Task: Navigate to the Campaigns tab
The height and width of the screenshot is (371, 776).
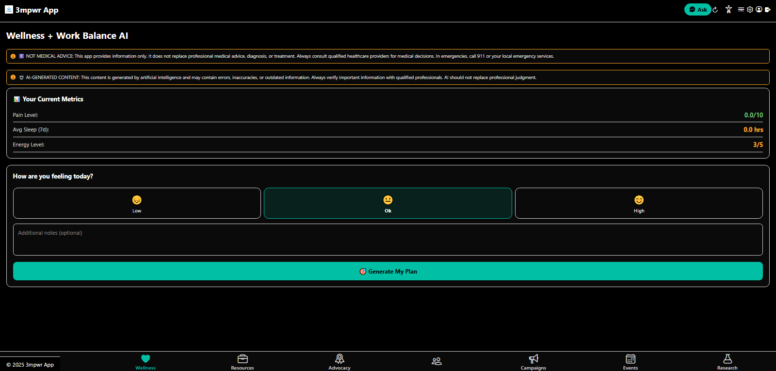Action: point(533,361)
